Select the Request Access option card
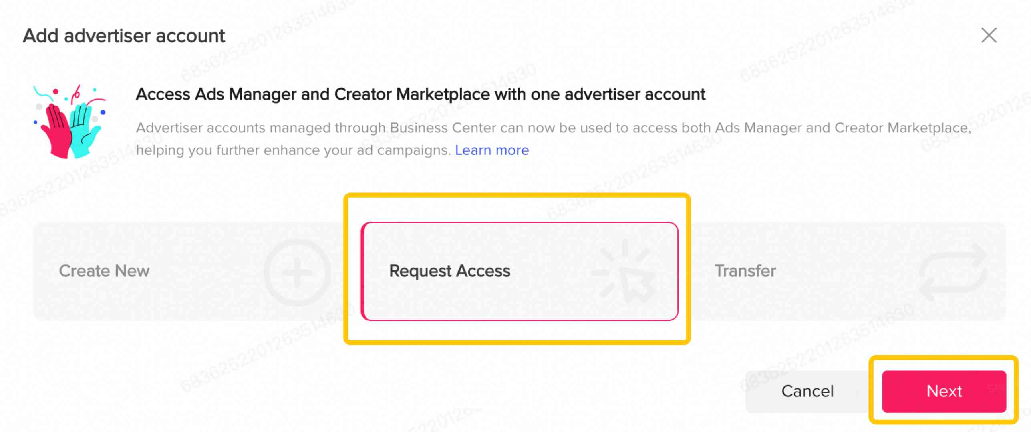The width and height of the screenshot is (1031, 432). click(x=519, y=271)
